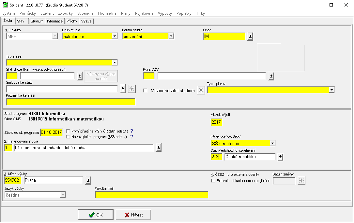Click the lookup icon for Financování studia
Screen dimensions: 354x223
[x=159, y=148]
